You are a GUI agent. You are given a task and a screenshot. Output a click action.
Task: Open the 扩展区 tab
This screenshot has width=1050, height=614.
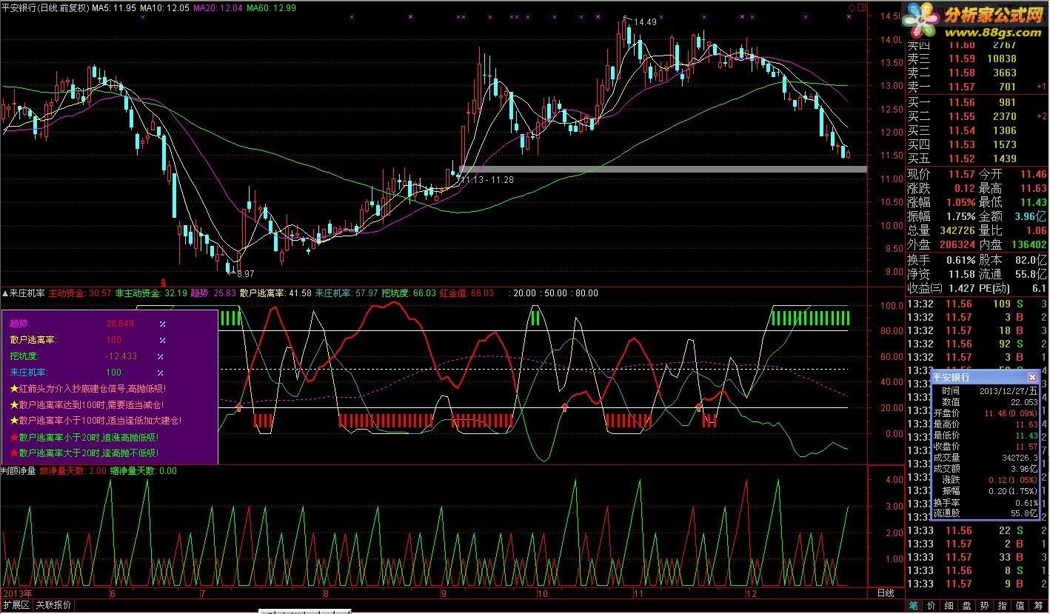point(16,605)
